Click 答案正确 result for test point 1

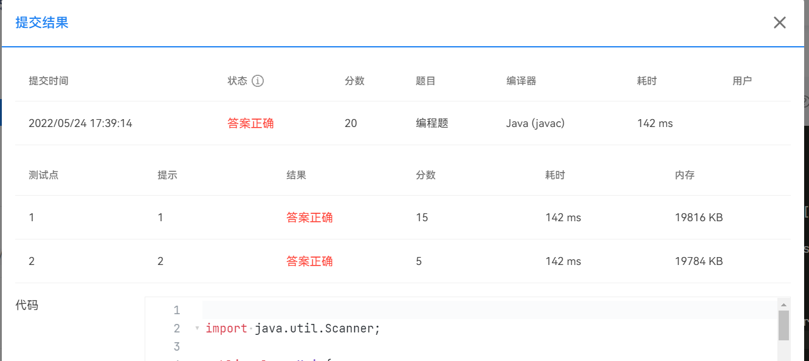(x=309, y=218)
